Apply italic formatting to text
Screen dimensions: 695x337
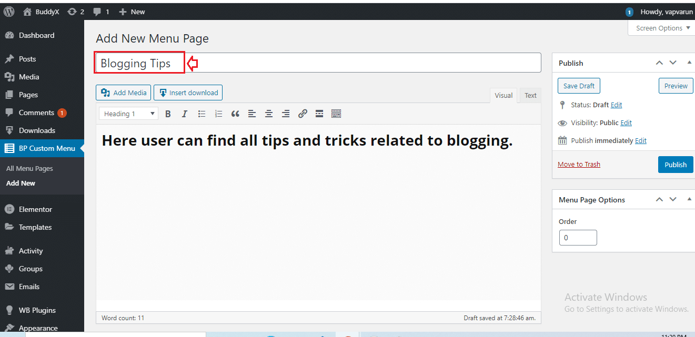pos(184,114)
